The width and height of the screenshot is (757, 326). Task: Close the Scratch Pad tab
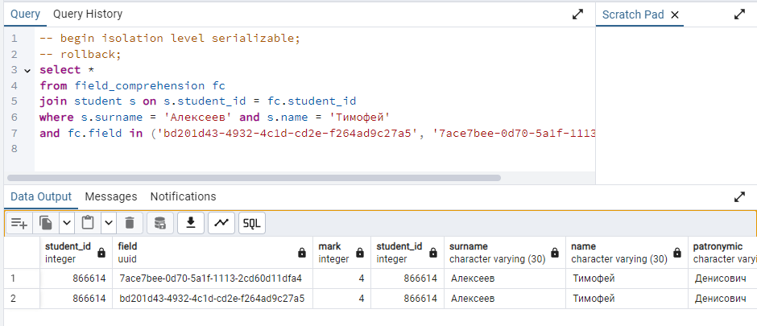click(x=675, y=15)
